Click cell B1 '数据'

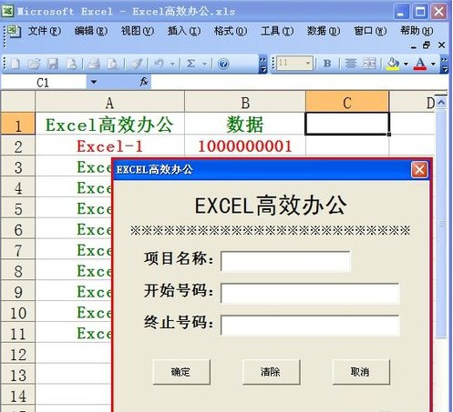pos(245,124)
